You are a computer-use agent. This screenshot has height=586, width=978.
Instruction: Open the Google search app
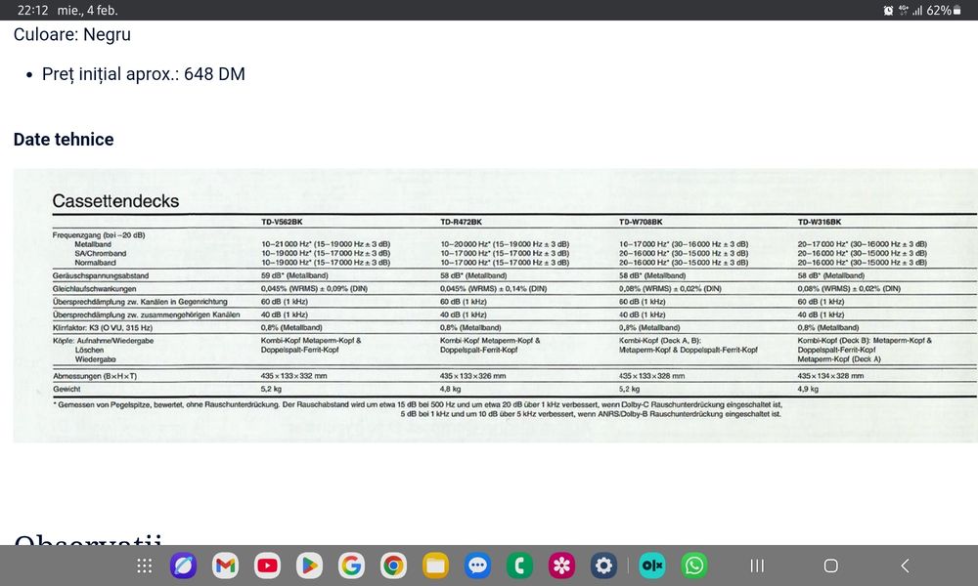351,565
